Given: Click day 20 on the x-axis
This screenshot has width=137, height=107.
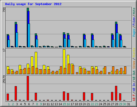Looking at the screenshot, I should pyautogui.click(x=84, y=104).
